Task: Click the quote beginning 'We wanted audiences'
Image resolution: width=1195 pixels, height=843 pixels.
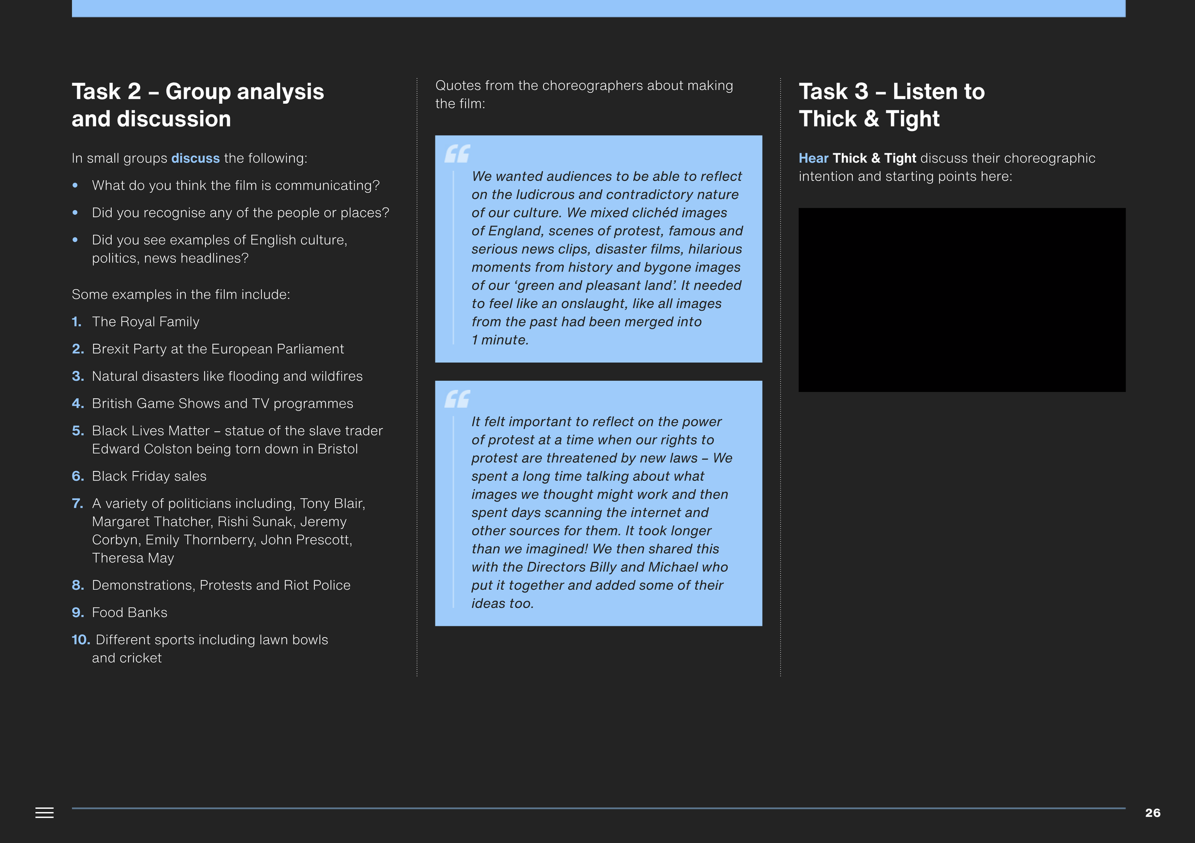Action: click(x=607, y=258)
